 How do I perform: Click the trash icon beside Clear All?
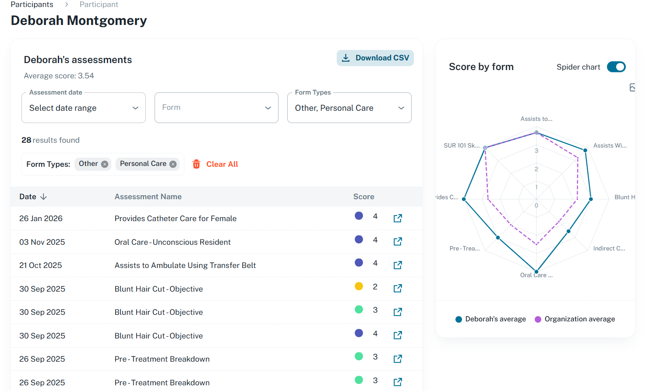196,164
